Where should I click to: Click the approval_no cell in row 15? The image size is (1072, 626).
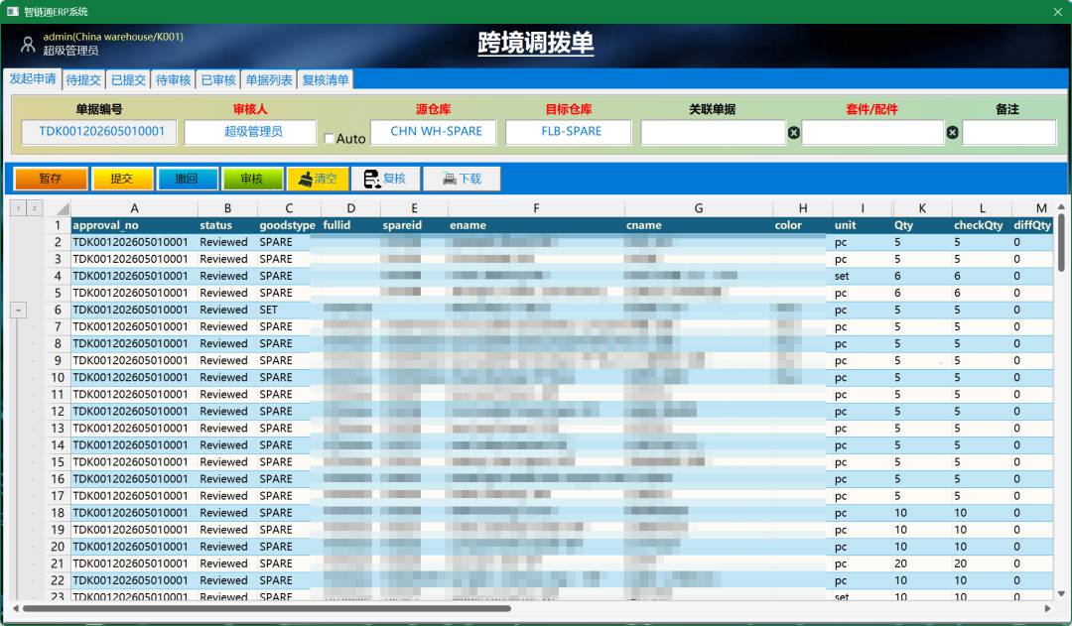(x=134, y=462)
